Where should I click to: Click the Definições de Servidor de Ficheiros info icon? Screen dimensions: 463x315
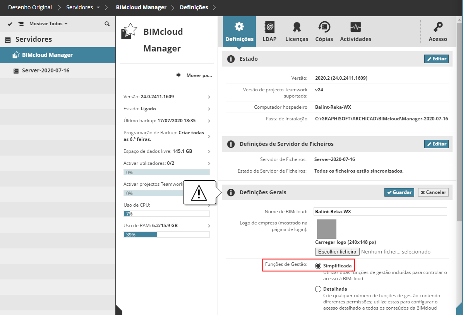pos(231,144)
